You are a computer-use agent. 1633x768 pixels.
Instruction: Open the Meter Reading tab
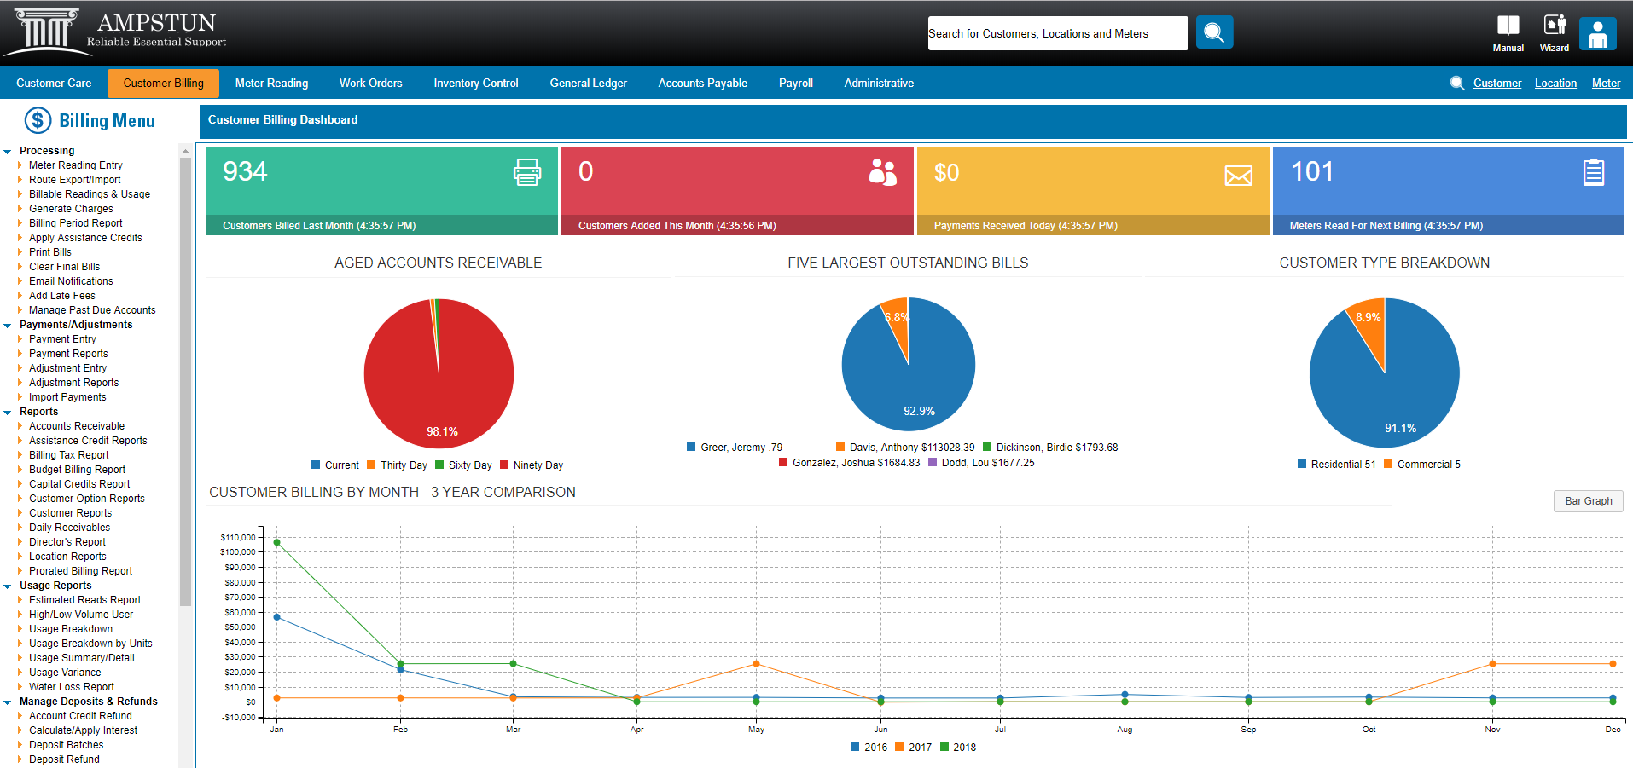[271, 84]
